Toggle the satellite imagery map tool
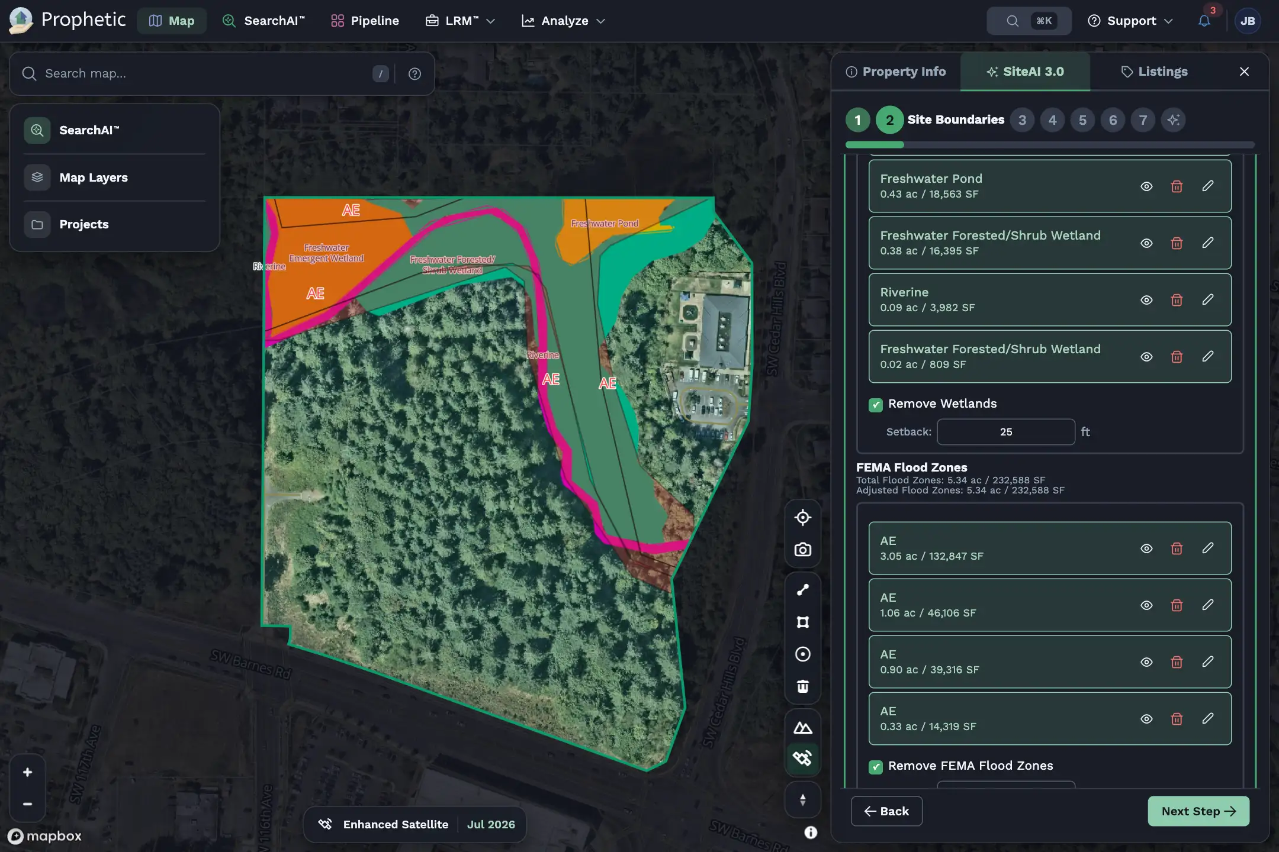The image size is (1279, 852). pyautogui.click(x=802, y=758)
